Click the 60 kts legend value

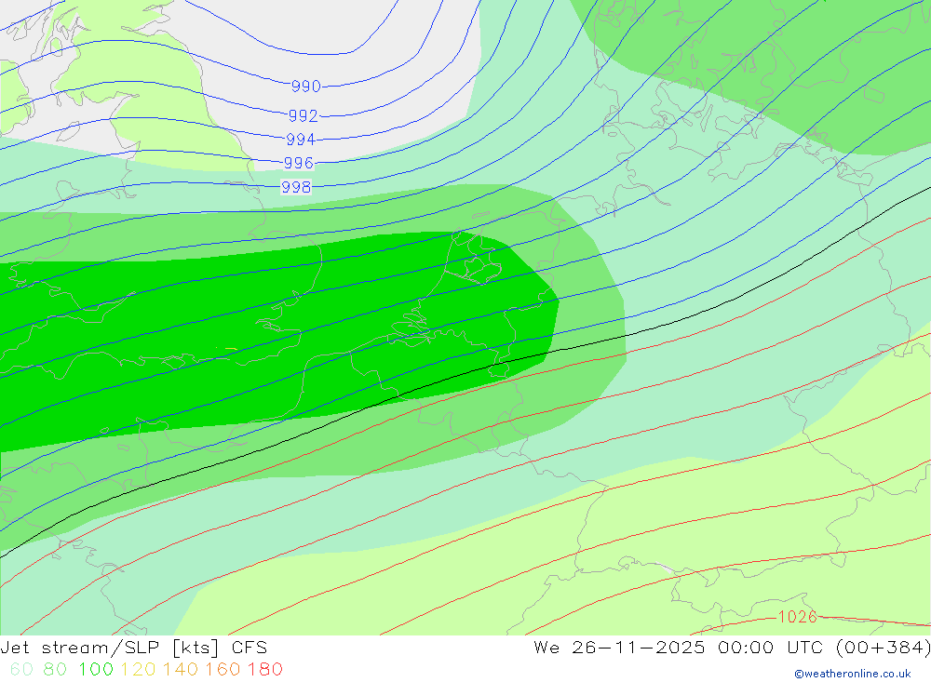click(x=21, y=670)
